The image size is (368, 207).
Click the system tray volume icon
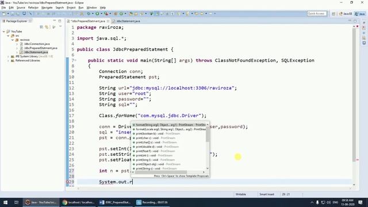point(329,202)
